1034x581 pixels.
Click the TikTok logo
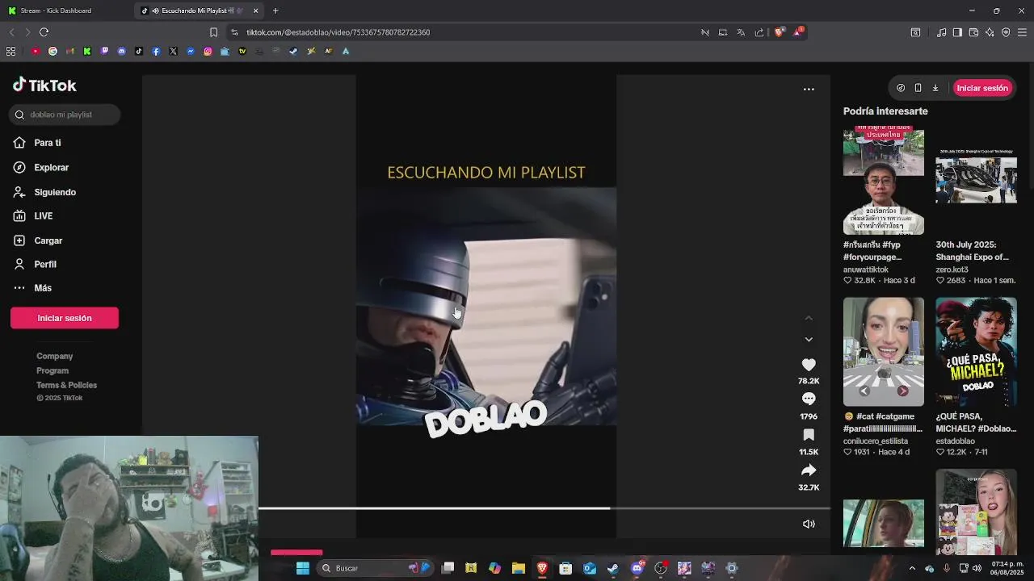[x=44, y=86]
